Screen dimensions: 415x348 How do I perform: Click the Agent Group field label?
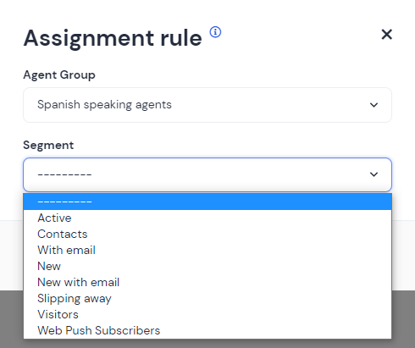[59, 75]
